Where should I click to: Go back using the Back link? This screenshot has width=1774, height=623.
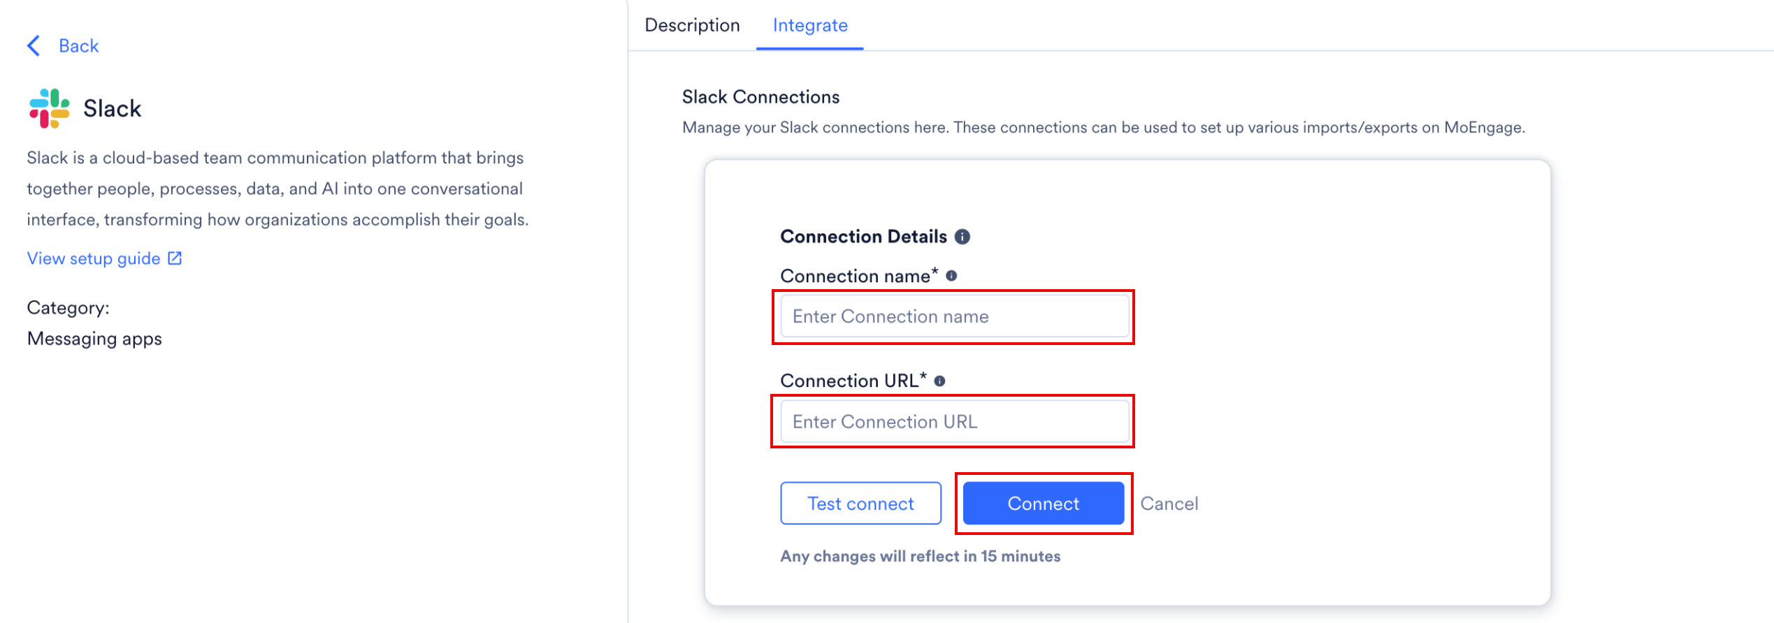pyautogui.click(x=78, y=46)
